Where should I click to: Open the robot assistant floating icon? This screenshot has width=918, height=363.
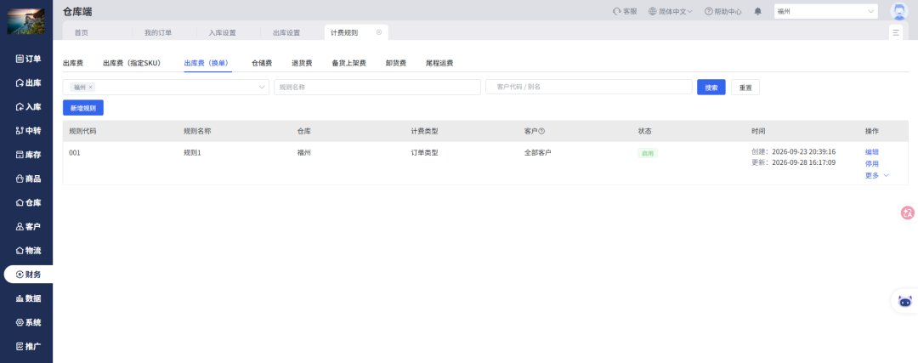[x=905, y=302]
